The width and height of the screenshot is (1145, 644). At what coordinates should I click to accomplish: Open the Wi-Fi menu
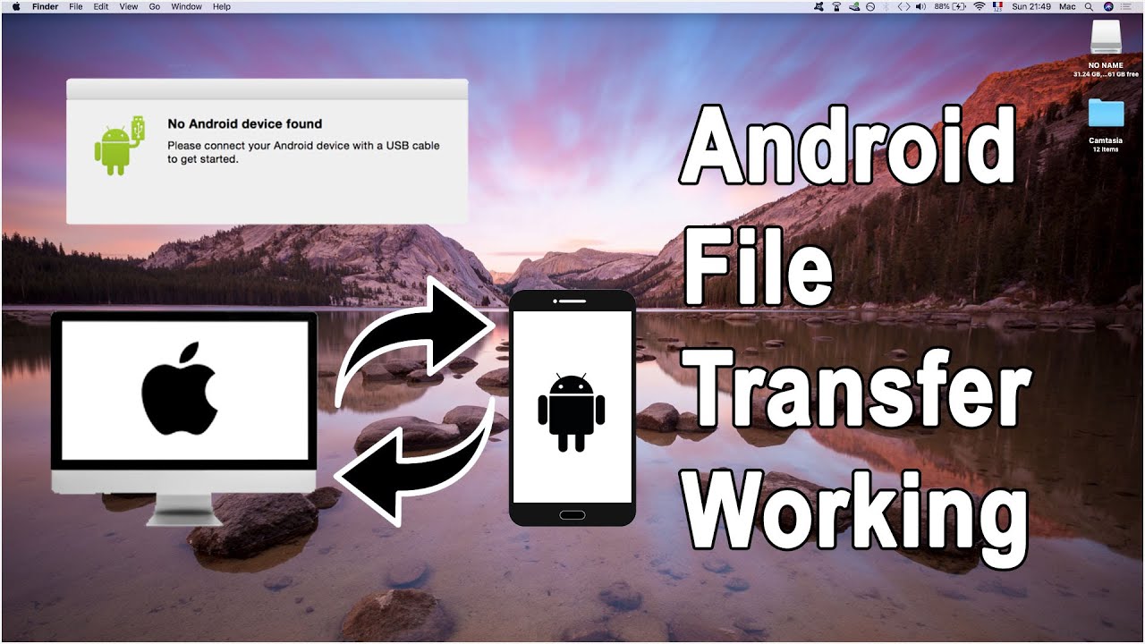980,6
